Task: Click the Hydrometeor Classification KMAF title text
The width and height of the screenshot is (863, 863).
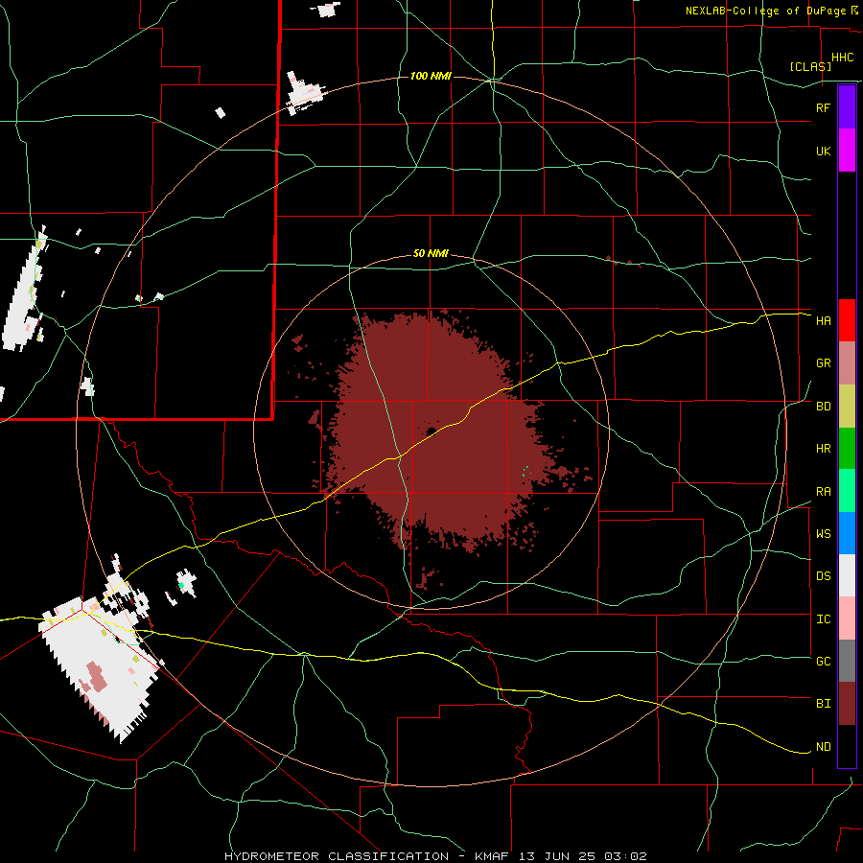Action: point(435,856)
